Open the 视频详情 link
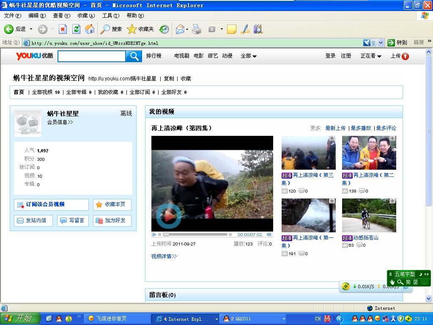Screen dimensions: 433x325 point(164,256)
